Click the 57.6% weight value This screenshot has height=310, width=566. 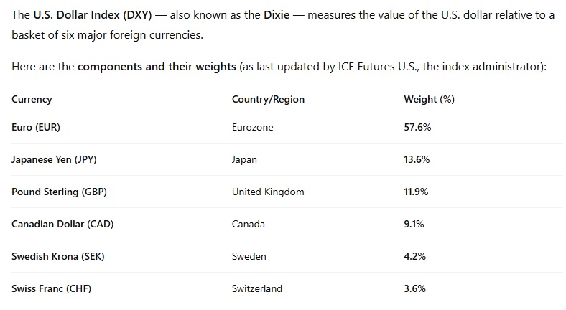click(417, 127)
